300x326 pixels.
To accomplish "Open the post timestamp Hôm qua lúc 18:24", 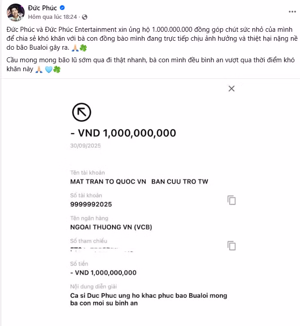I will [x=52, y=17].
